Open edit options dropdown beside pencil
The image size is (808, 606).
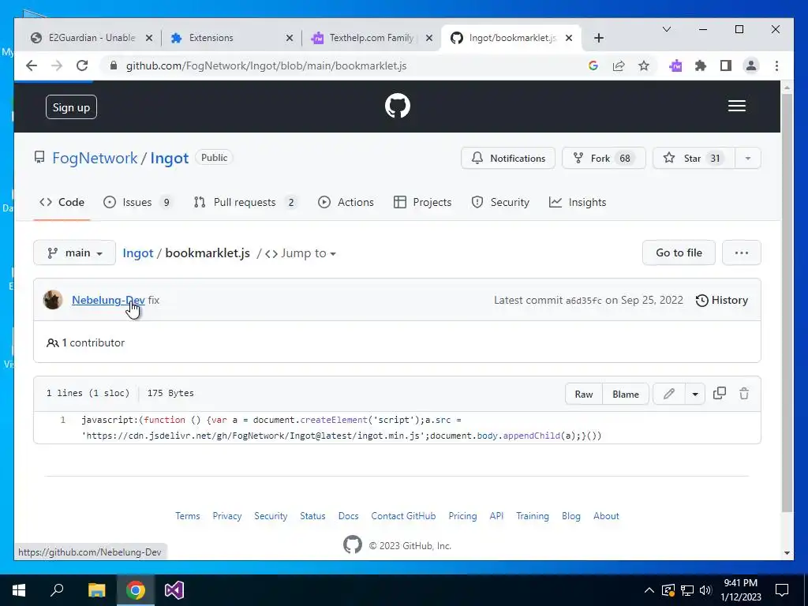click(695, 395)
